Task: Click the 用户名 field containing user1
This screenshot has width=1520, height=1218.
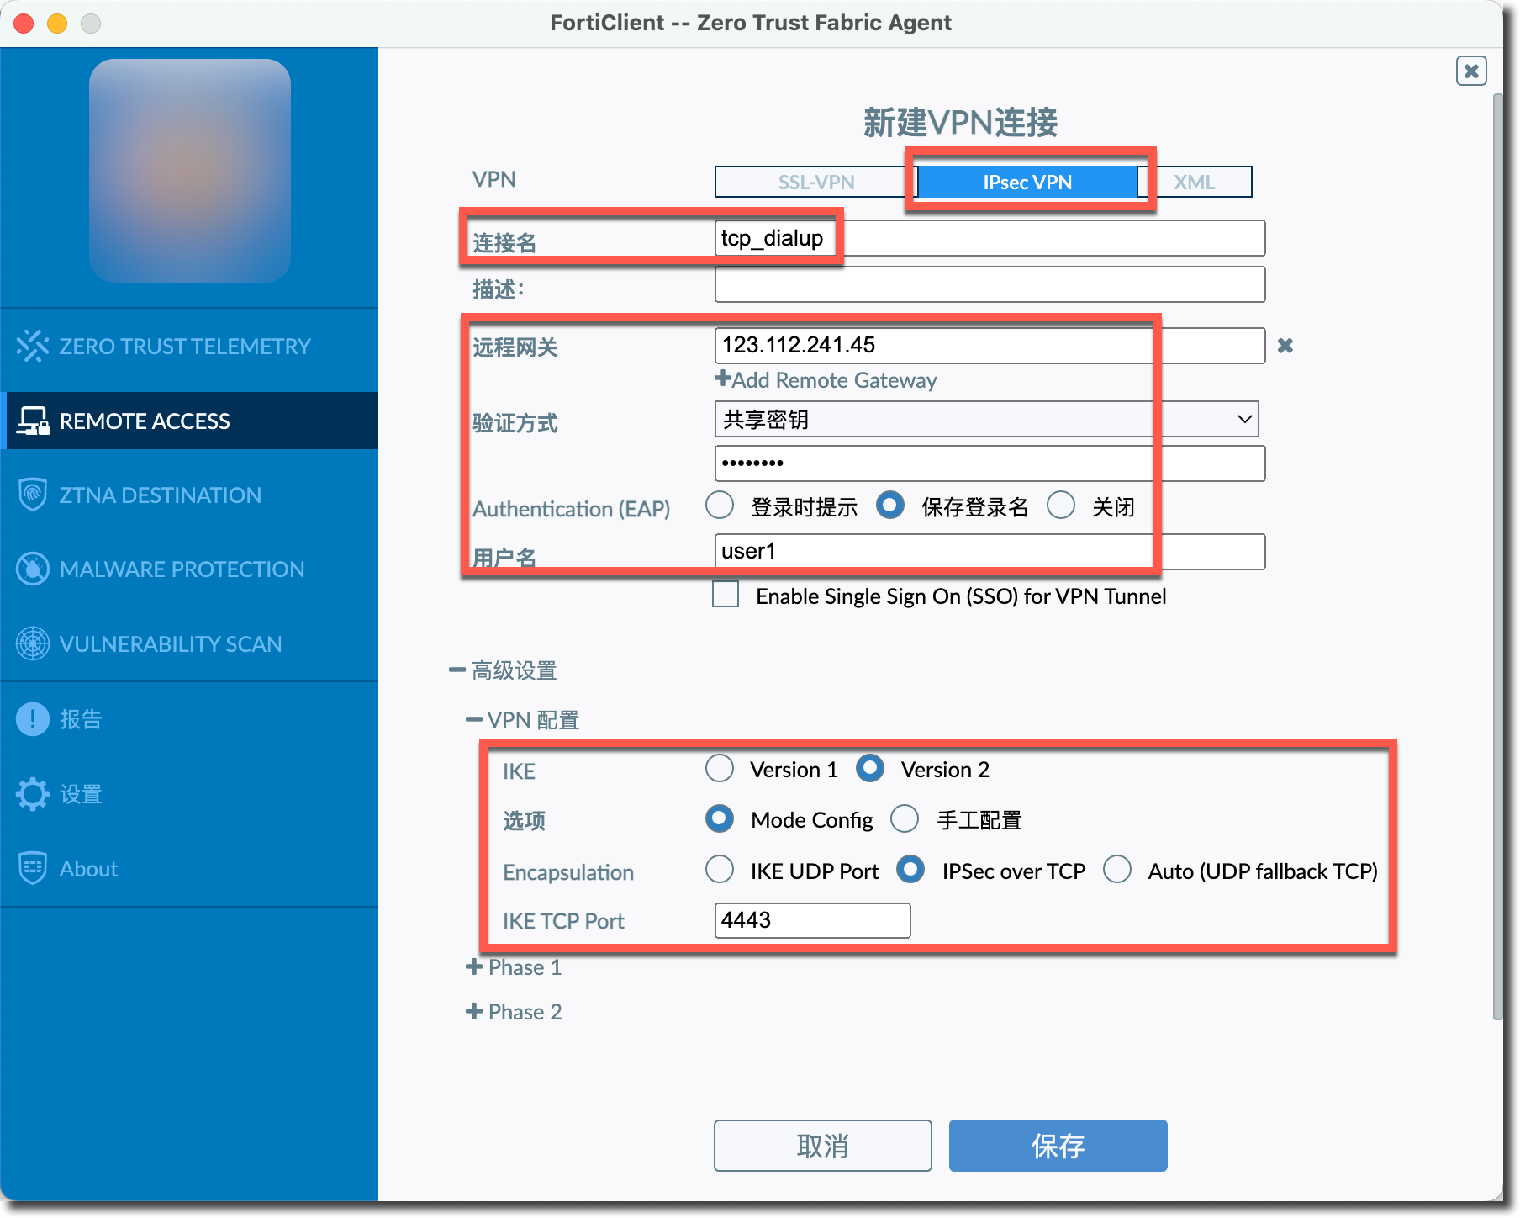Action: click(990, 552)
